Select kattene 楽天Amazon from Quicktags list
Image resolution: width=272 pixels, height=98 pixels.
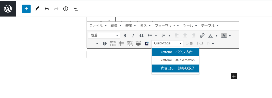[175, 60]
